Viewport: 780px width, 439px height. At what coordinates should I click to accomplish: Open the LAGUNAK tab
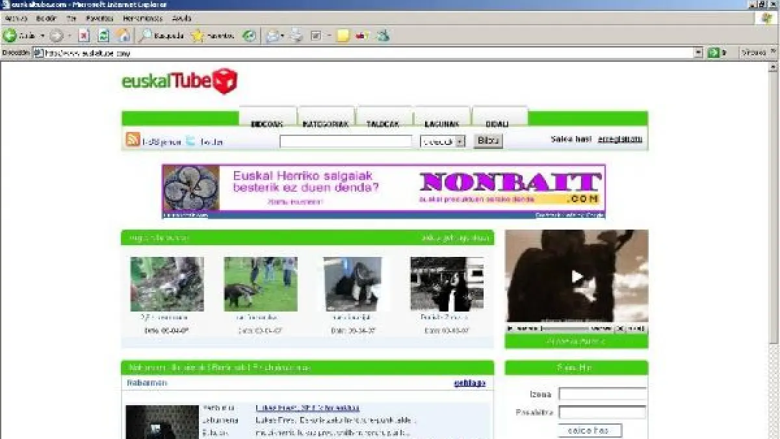[x=442, y=123]
